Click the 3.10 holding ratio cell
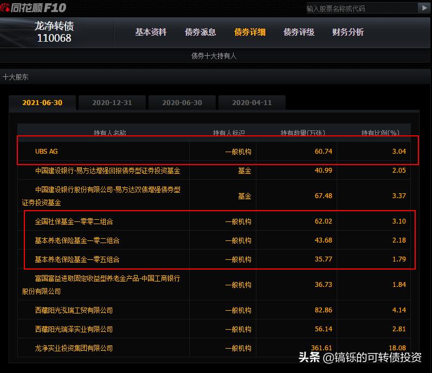 point(399,221)
